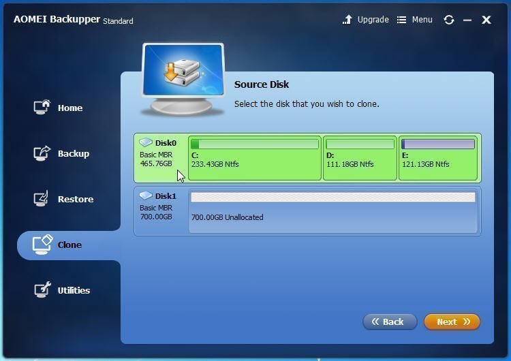
Task: Open the Backup section label
Action: tap(74, 153)
